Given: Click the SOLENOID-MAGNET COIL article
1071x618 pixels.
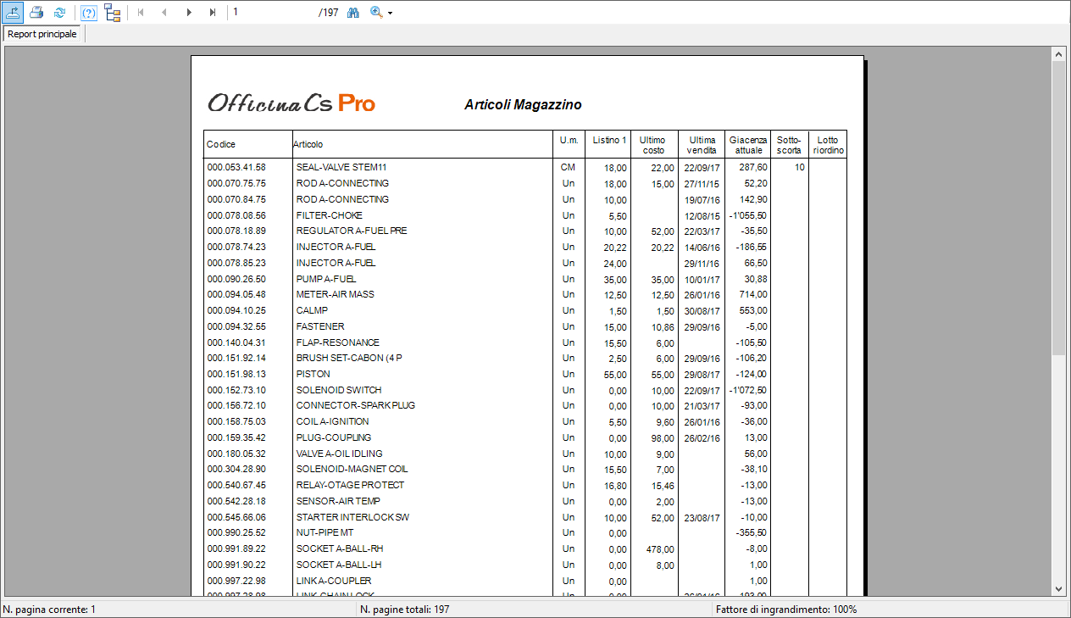Looking at the screenshot, I should click(352, 469).
